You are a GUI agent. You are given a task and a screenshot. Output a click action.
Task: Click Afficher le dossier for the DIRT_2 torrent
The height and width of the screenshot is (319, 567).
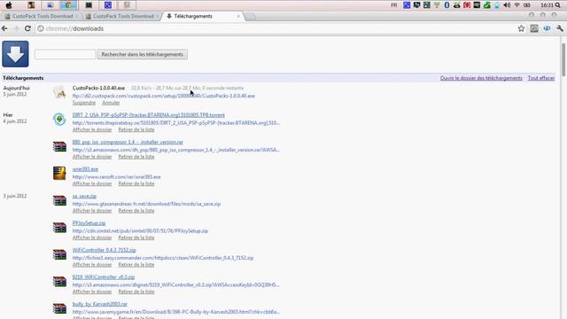pos(92,129)
